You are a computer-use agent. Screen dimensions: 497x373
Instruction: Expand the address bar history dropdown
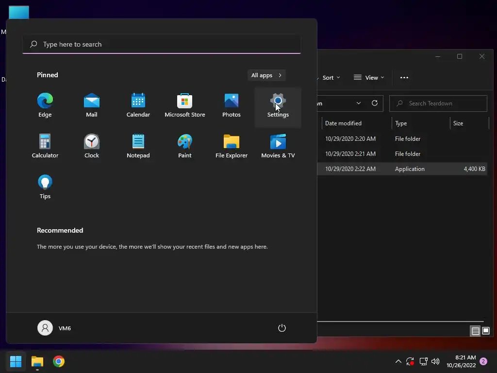tap(359, 103)
